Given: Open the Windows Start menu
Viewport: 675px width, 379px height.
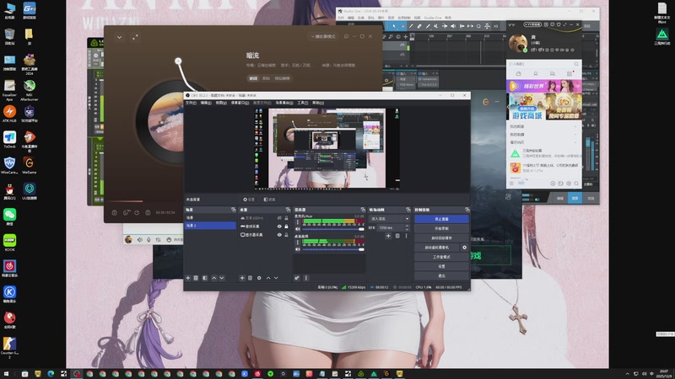Looking at the screenshot, I should coord(6,374).
